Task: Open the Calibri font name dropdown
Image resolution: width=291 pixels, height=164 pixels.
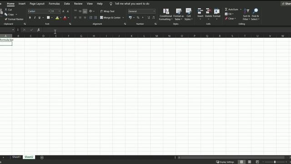Action: (49, 11)
